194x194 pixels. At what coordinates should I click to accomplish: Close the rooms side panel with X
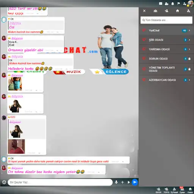coord(144,11)
